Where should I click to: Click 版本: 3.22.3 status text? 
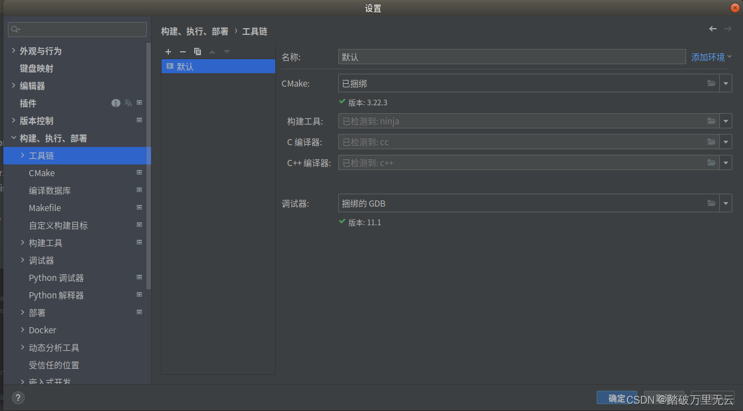[x=368, y=102]
